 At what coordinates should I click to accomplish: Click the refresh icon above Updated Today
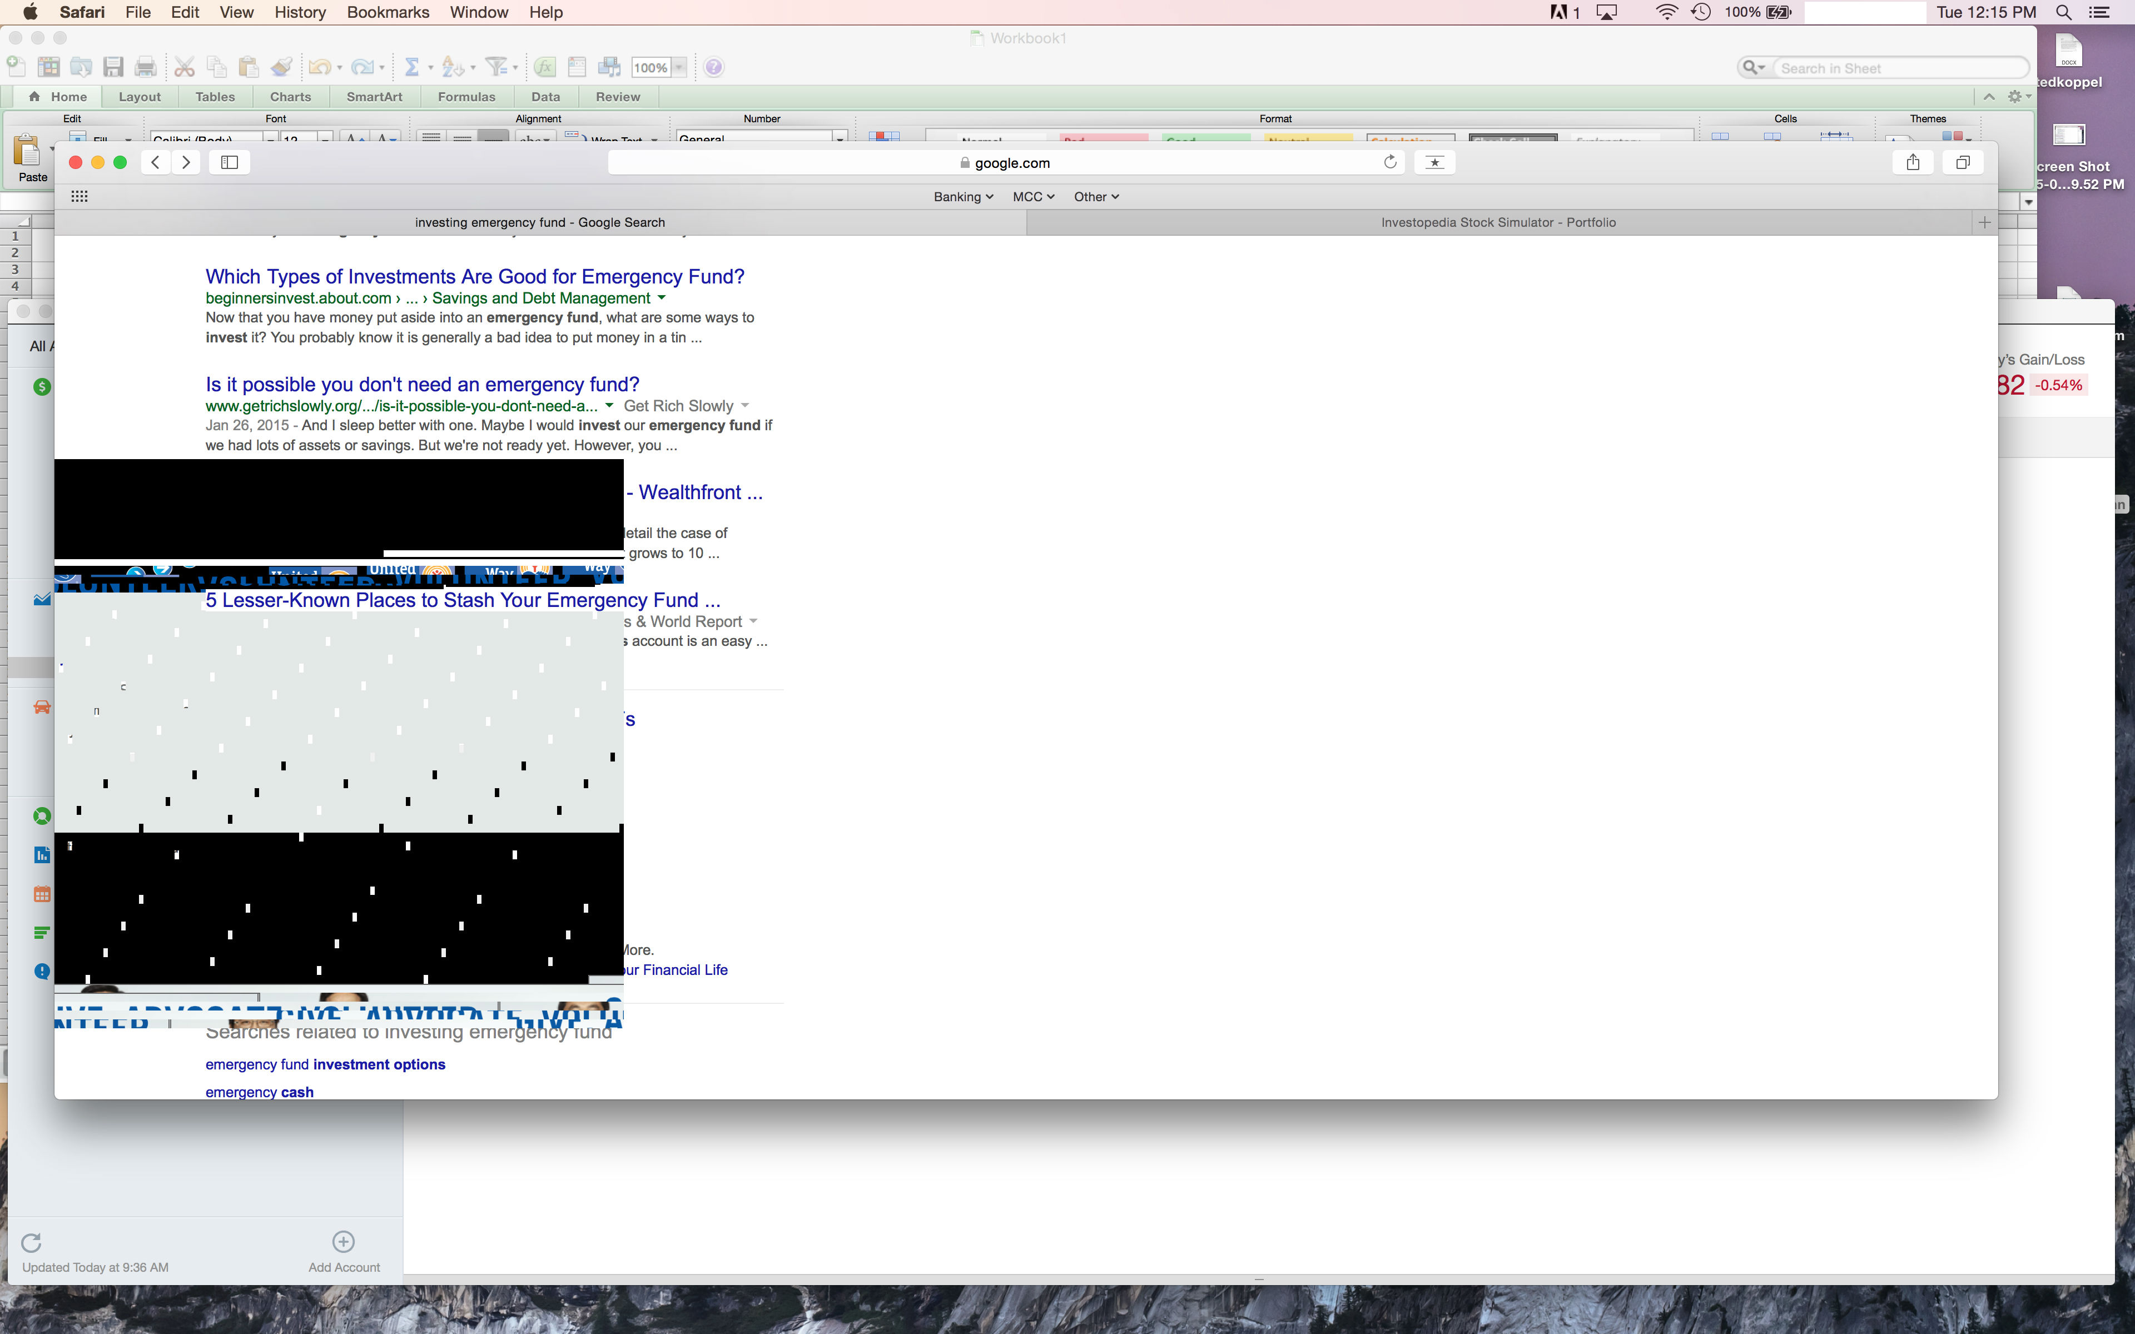[x=31, y=1242]
